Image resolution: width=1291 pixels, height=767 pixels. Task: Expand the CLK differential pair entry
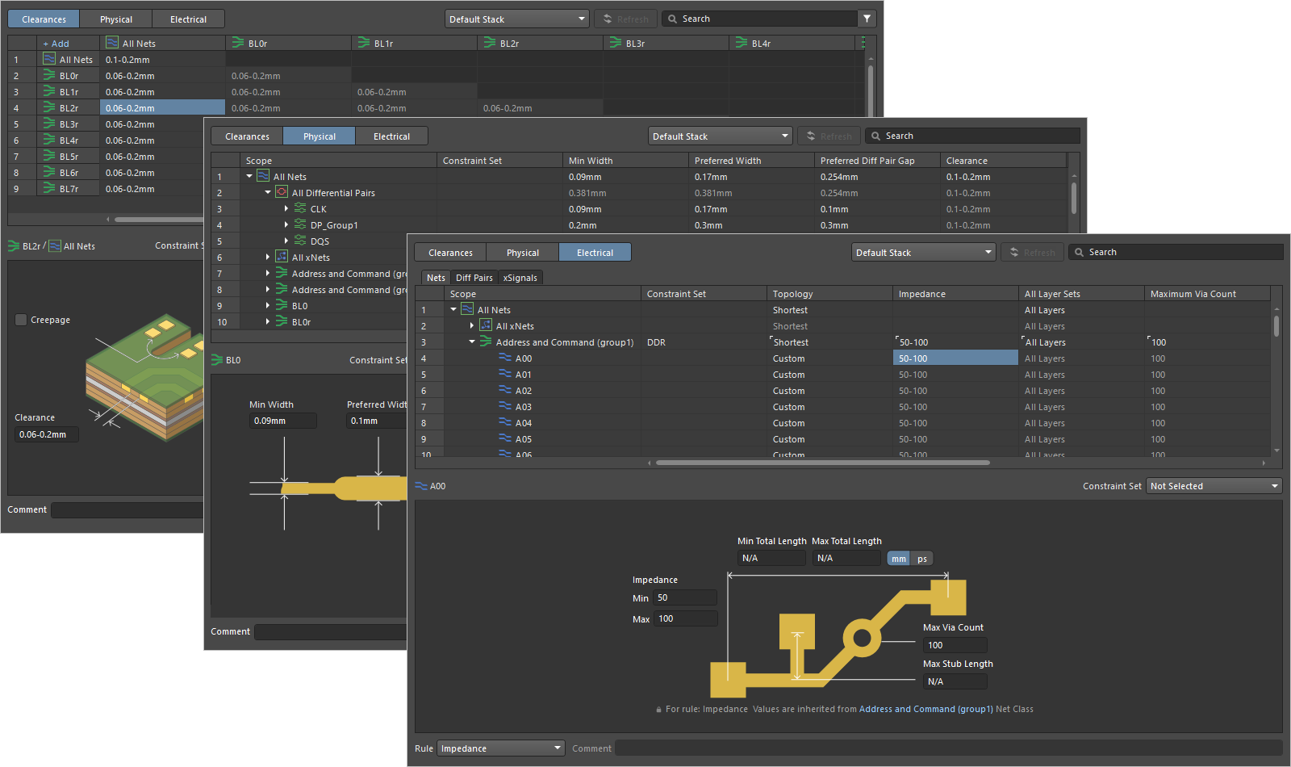coord(286,208)
